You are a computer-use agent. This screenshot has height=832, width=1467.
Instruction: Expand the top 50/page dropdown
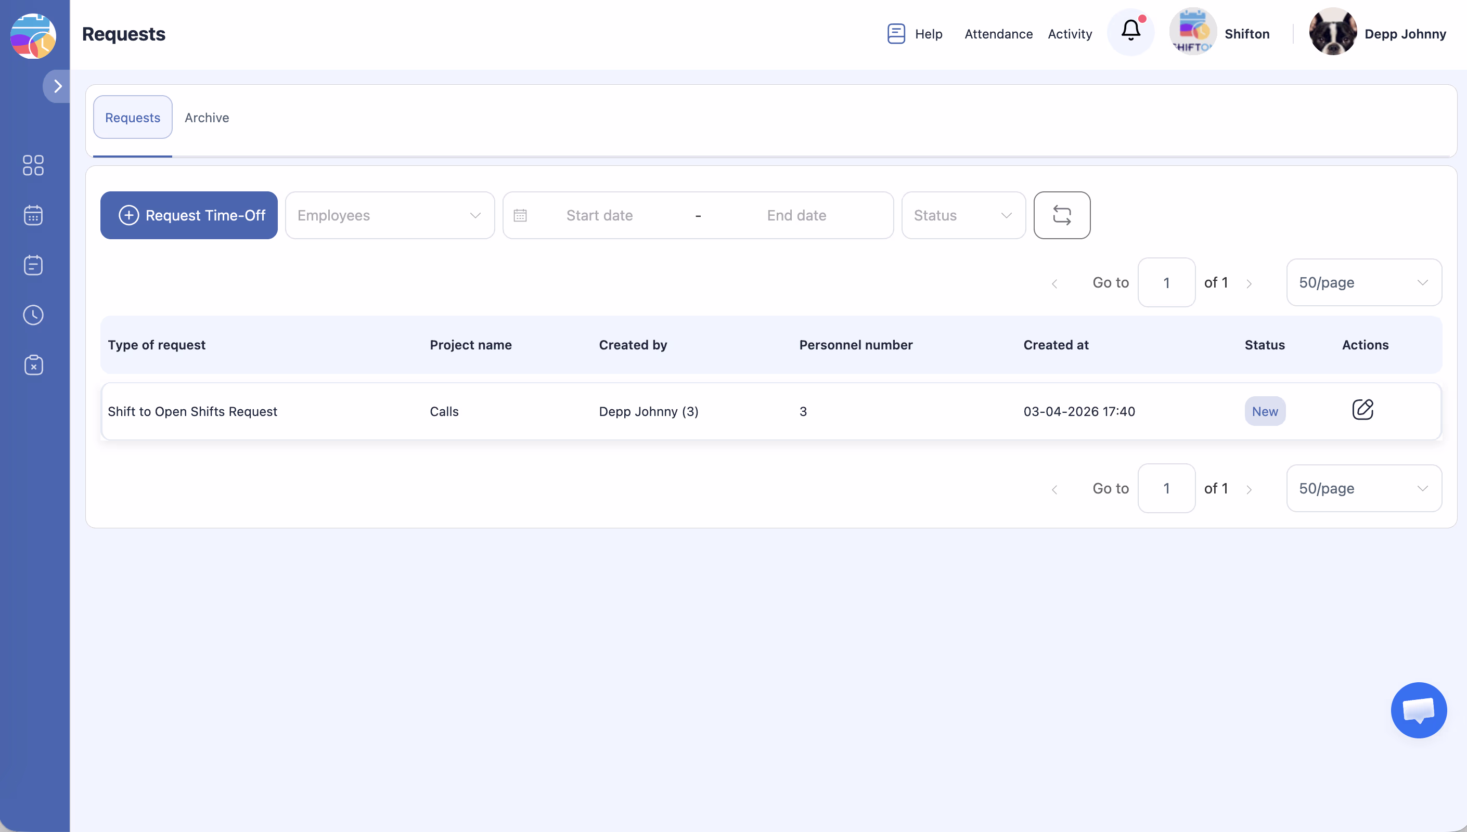(x=1363, y=282)
